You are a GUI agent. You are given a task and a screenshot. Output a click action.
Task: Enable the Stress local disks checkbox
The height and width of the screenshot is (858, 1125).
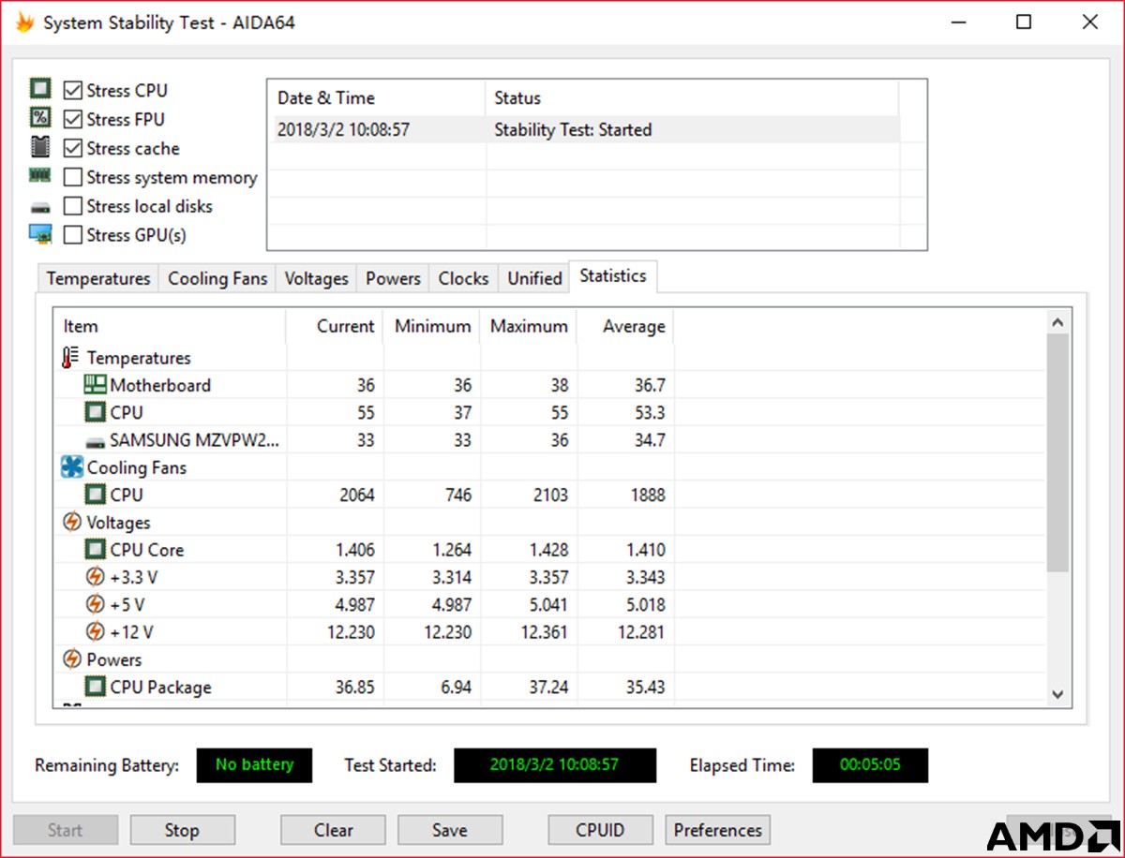pyautogui.click(x=73, y=207)
